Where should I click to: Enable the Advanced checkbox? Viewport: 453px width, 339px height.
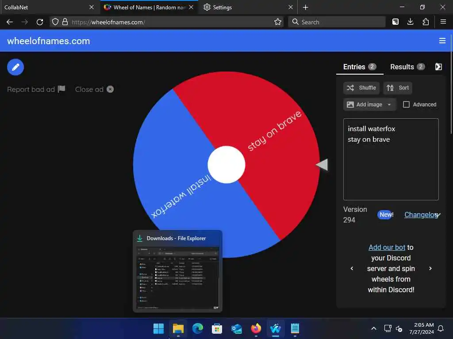(x=406, y=104)
